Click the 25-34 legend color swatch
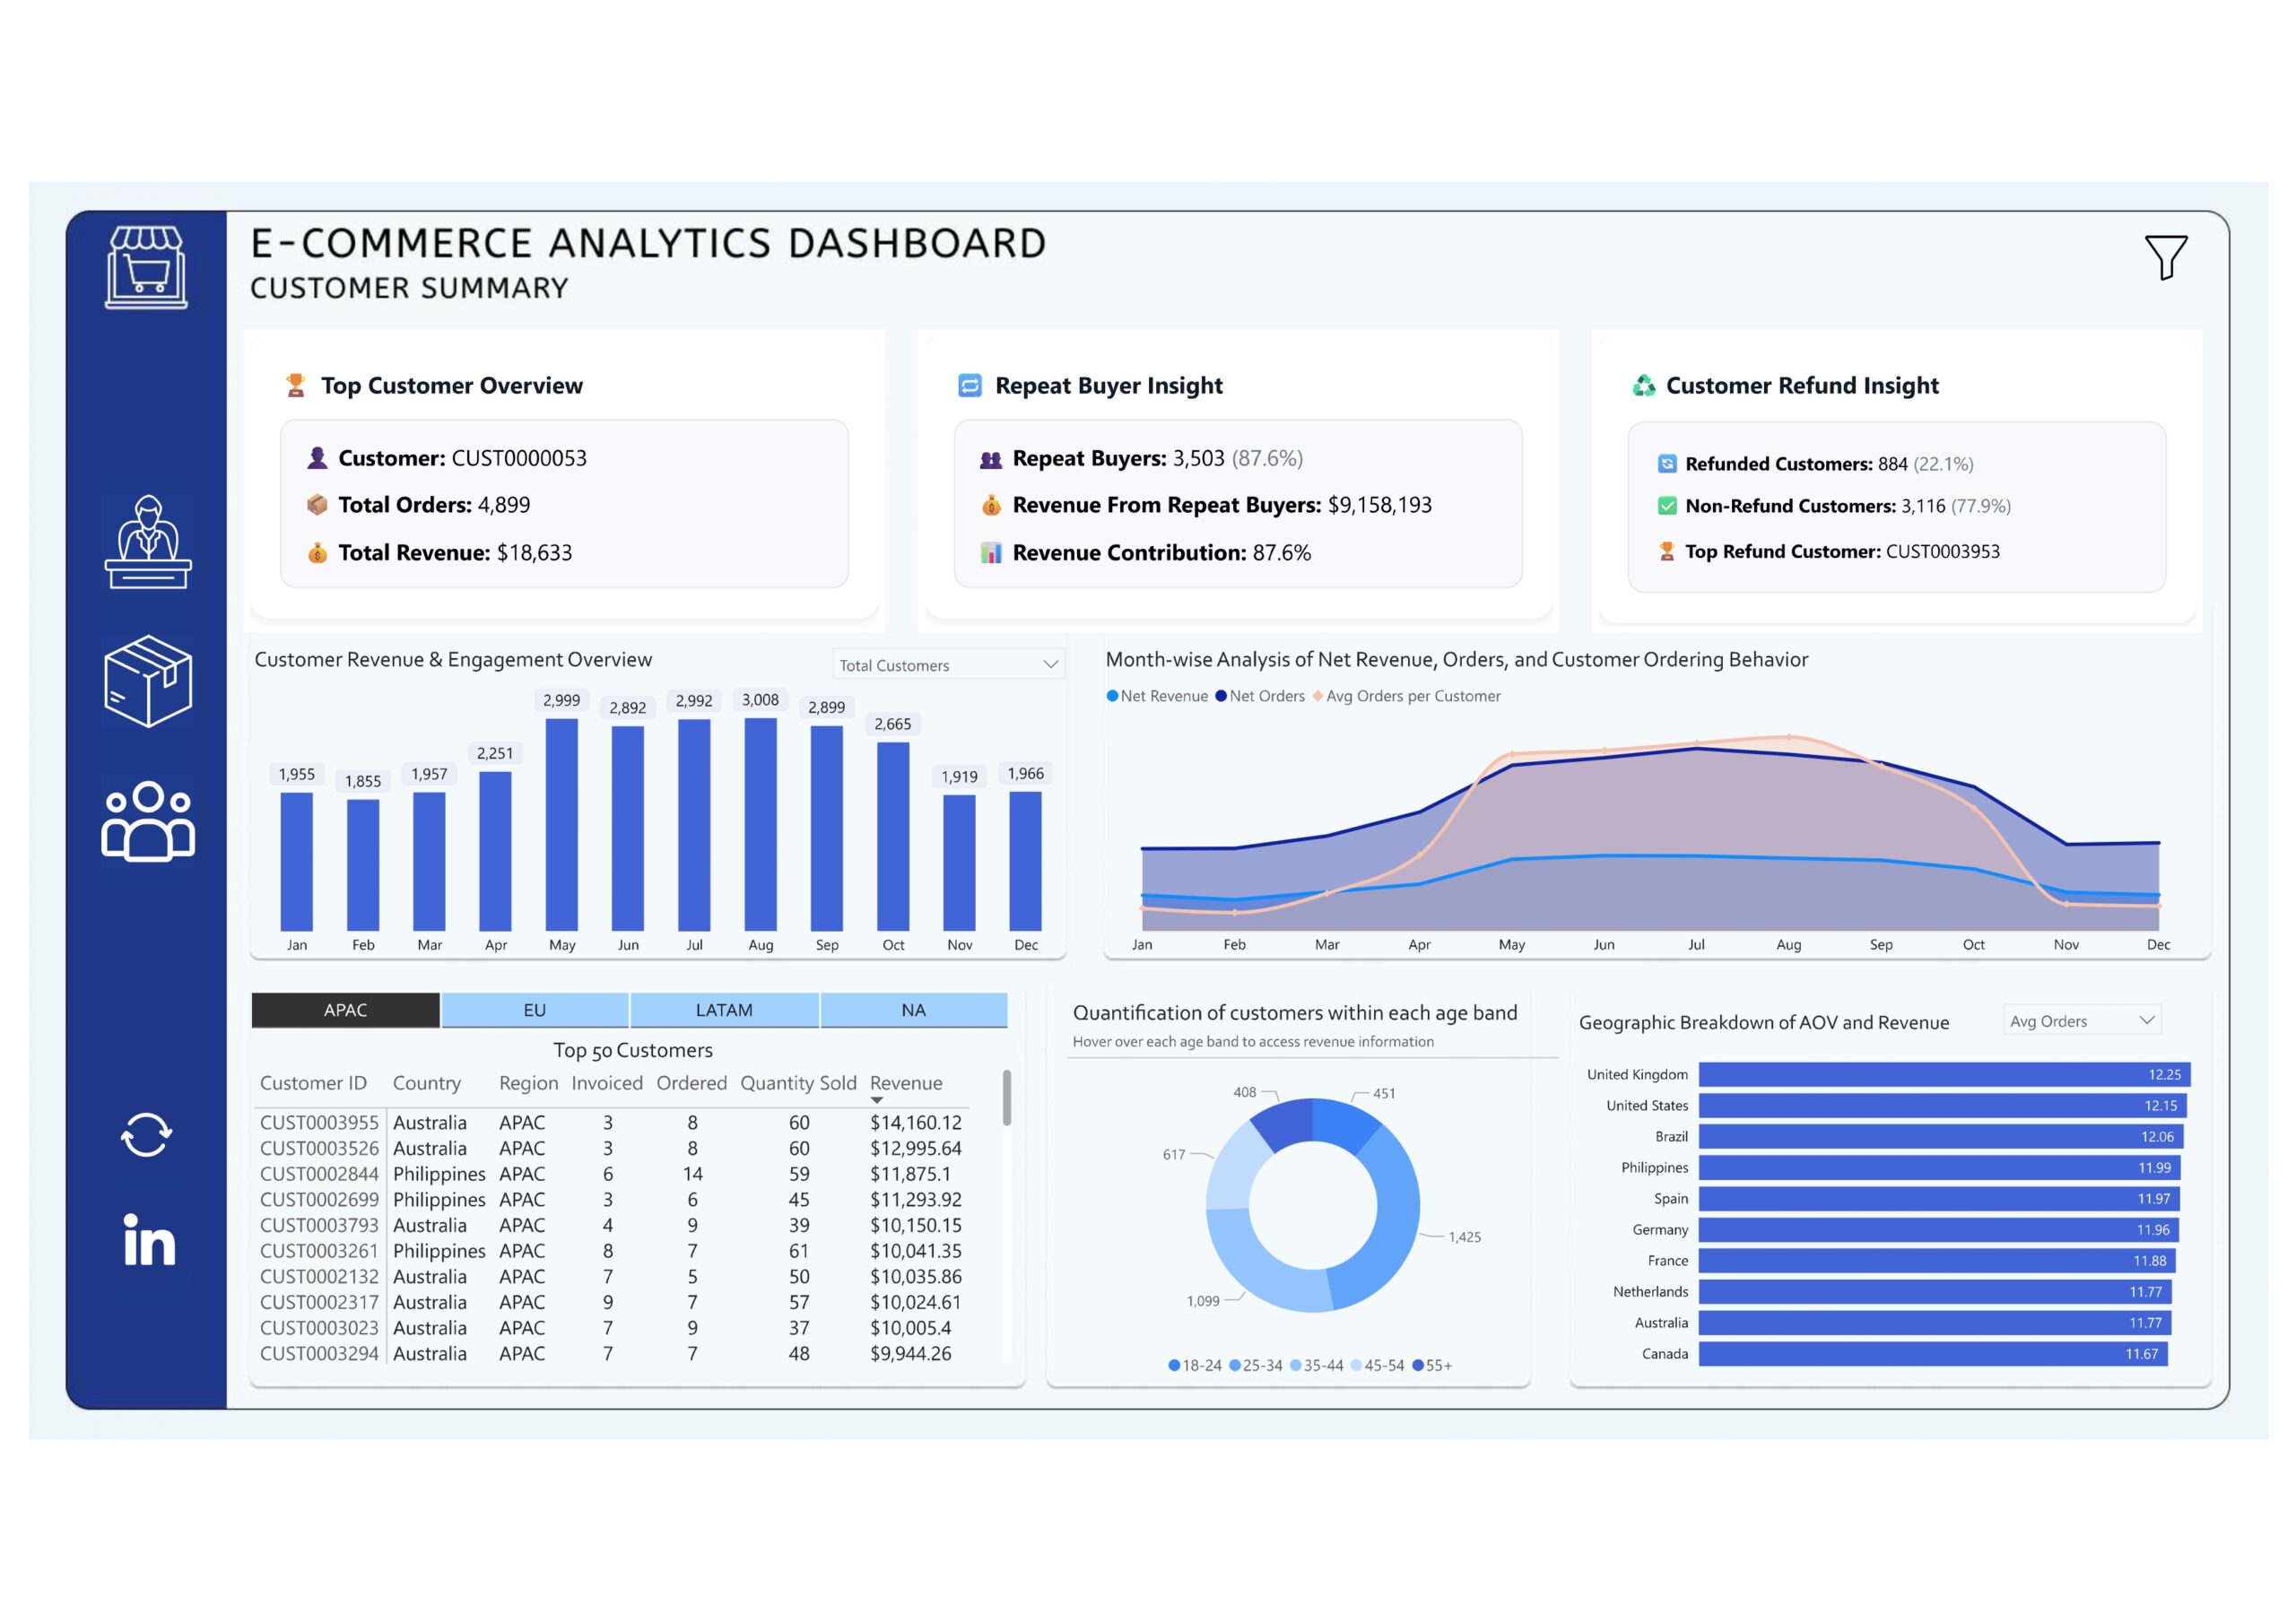The height and width of the screenshot is (1623, 2296). [x=1235, y=1366]
